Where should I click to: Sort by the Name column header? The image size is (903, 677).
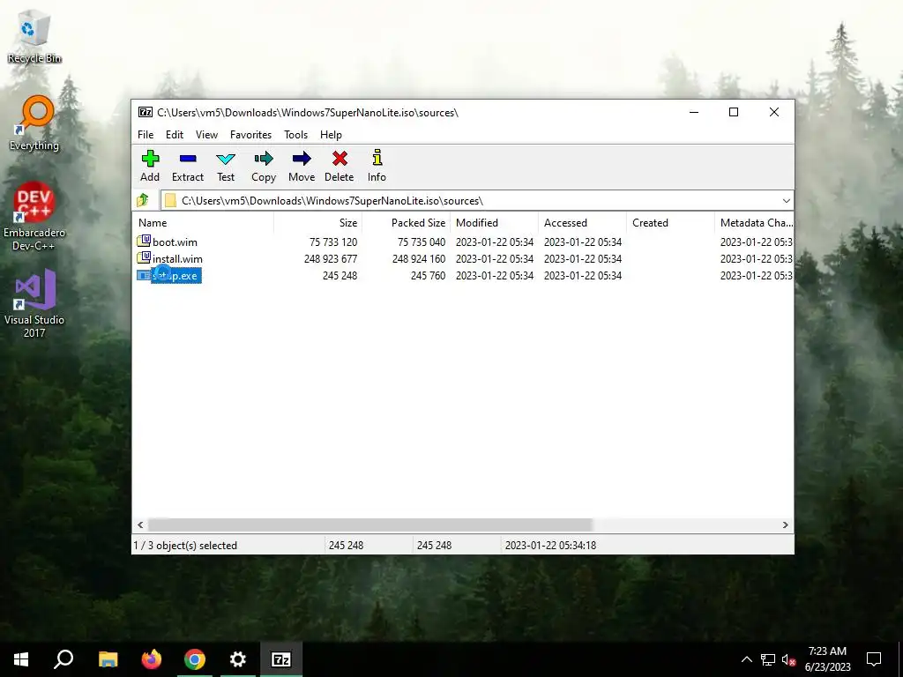[x=204, y=223]
